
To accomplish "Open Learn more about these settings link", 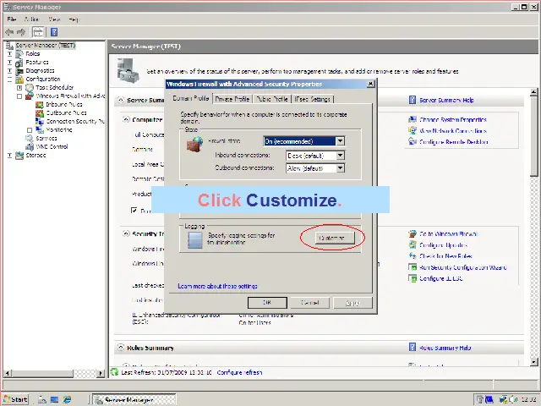I will [217, 286].
